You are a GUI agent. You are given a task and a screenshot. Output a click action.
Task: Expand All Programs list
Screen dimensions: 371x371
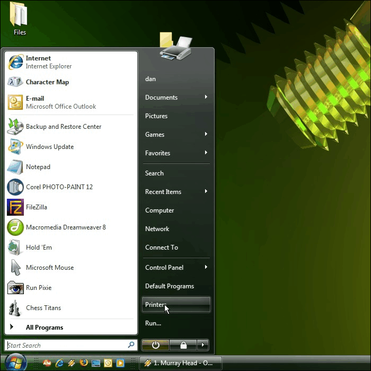tap(44, 328)
